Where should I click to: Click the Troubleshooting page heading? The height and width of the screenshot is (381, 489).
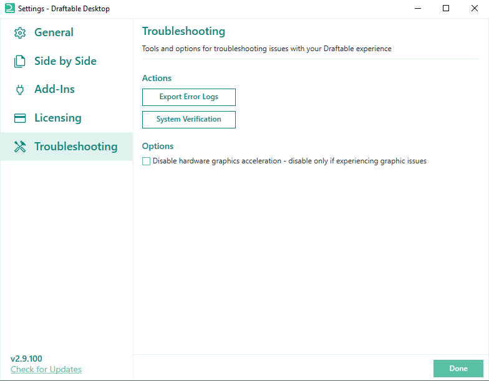[183, 31]
